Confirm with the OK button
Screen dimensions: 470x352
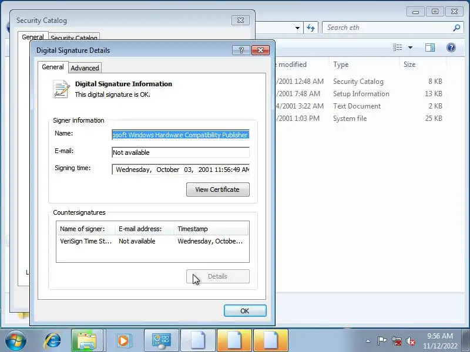[x=245, y=311]
